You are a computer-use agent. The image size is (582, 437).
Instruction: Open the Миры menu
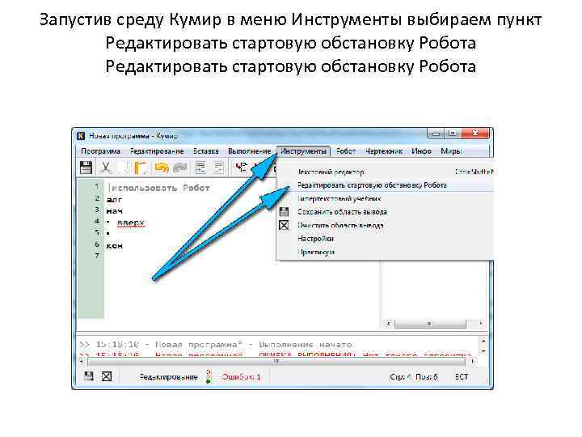[x=451, y=151]
